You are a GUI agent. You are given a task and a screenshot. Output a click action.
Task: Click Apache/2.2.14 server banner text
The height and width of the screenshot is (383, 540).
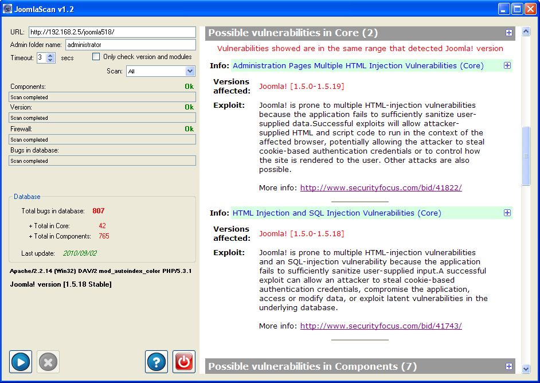click(x=100, y=271)
